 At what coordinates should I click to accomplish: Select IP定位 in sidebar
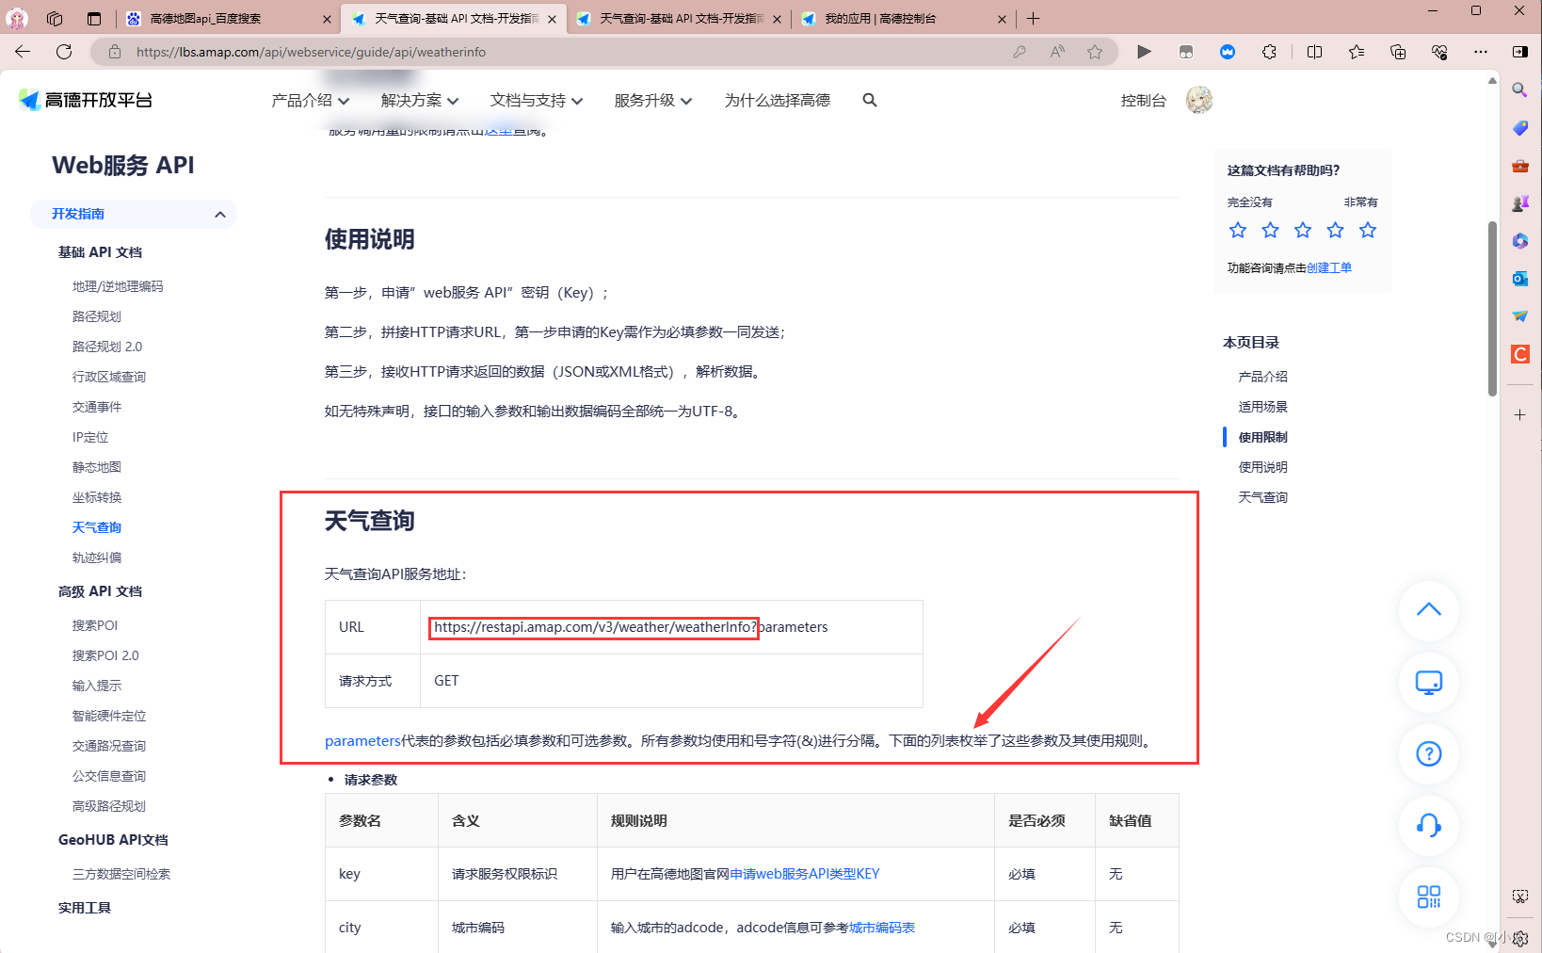90,437
